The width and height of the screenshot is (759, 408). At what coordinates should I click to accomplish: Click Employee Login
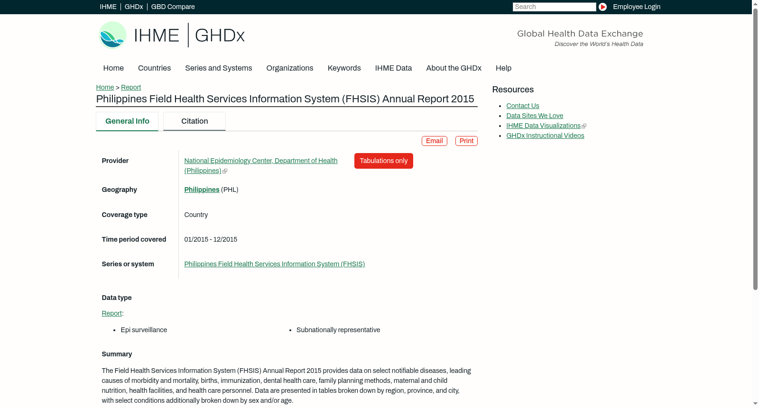[x=637, y=7]
